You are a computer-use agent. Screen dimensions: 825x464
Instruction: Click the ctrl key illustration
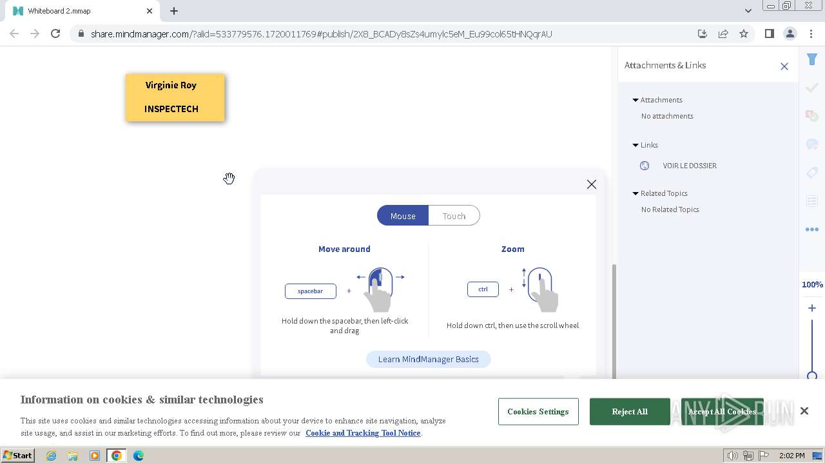(483, 289)
